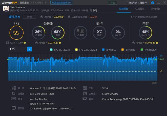
Task: Click the blue maximum-value marker on chart
Action: click(105, 56)
